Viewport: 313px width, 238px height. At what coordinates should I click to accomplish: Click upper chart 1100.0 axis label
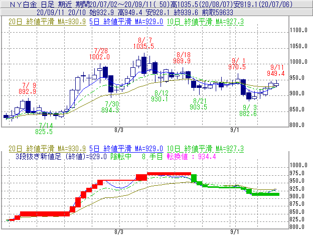click(298, 30)
